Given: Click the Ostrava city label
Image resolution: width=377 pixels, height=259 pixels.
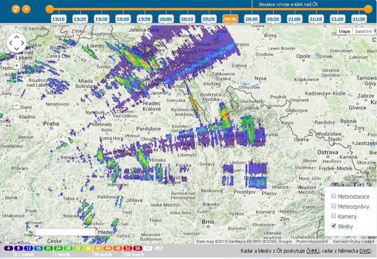Looking at the screenshot, I should click(x=328, y=152).
